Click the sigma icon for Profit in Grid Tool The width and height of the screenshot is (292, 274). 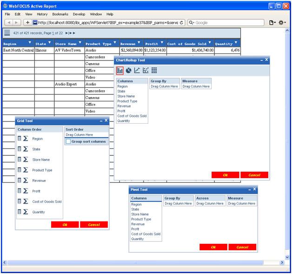click(x=26, y=191)
